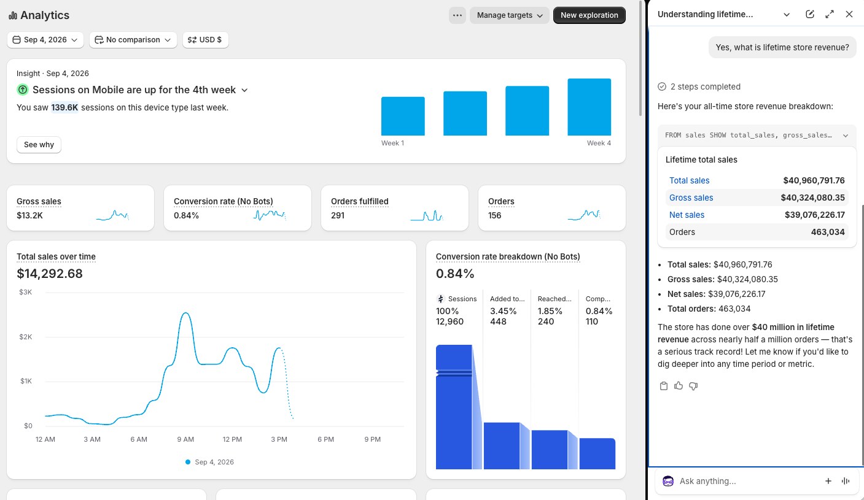Click the Reached checkout funnel step label
Image resolution: width=864 pixels, height=500 pixels.
555,299
